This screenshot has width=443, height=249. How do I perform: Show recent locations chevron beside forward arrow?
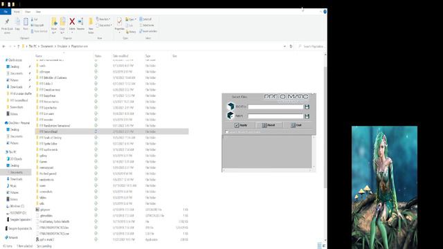tap(14, 46)
